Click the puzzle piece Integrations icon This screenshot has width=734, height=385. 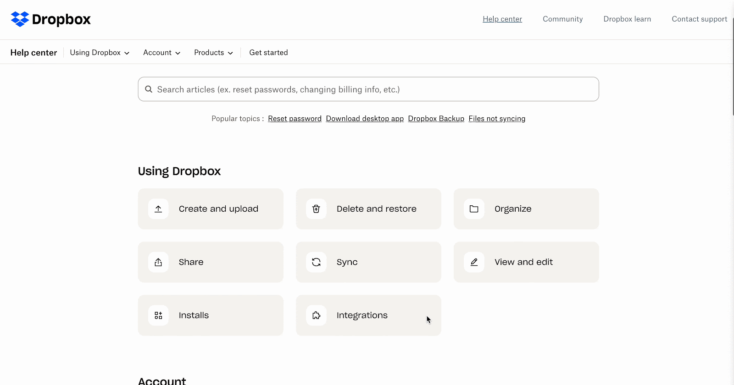(316, 315)
